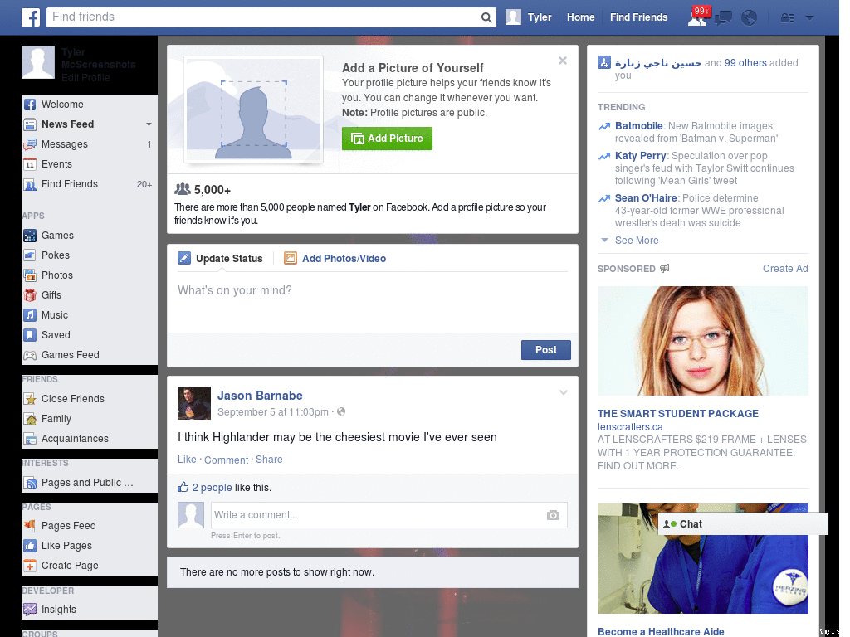Screen dimensions: 850x637
Task: Open Jason Barnabe post options chevron
Action: pyautogui.click(x=564, y=392)
